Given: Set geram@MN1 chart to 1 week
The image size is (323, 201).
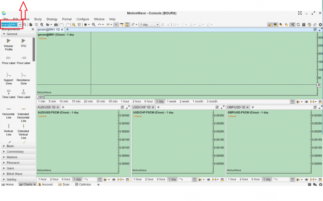Looking at the screenshot, I should pyautogui.click(x=172, y=101).
